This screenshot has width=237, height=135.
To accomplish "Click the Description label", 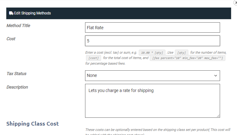I will [17, 87].
